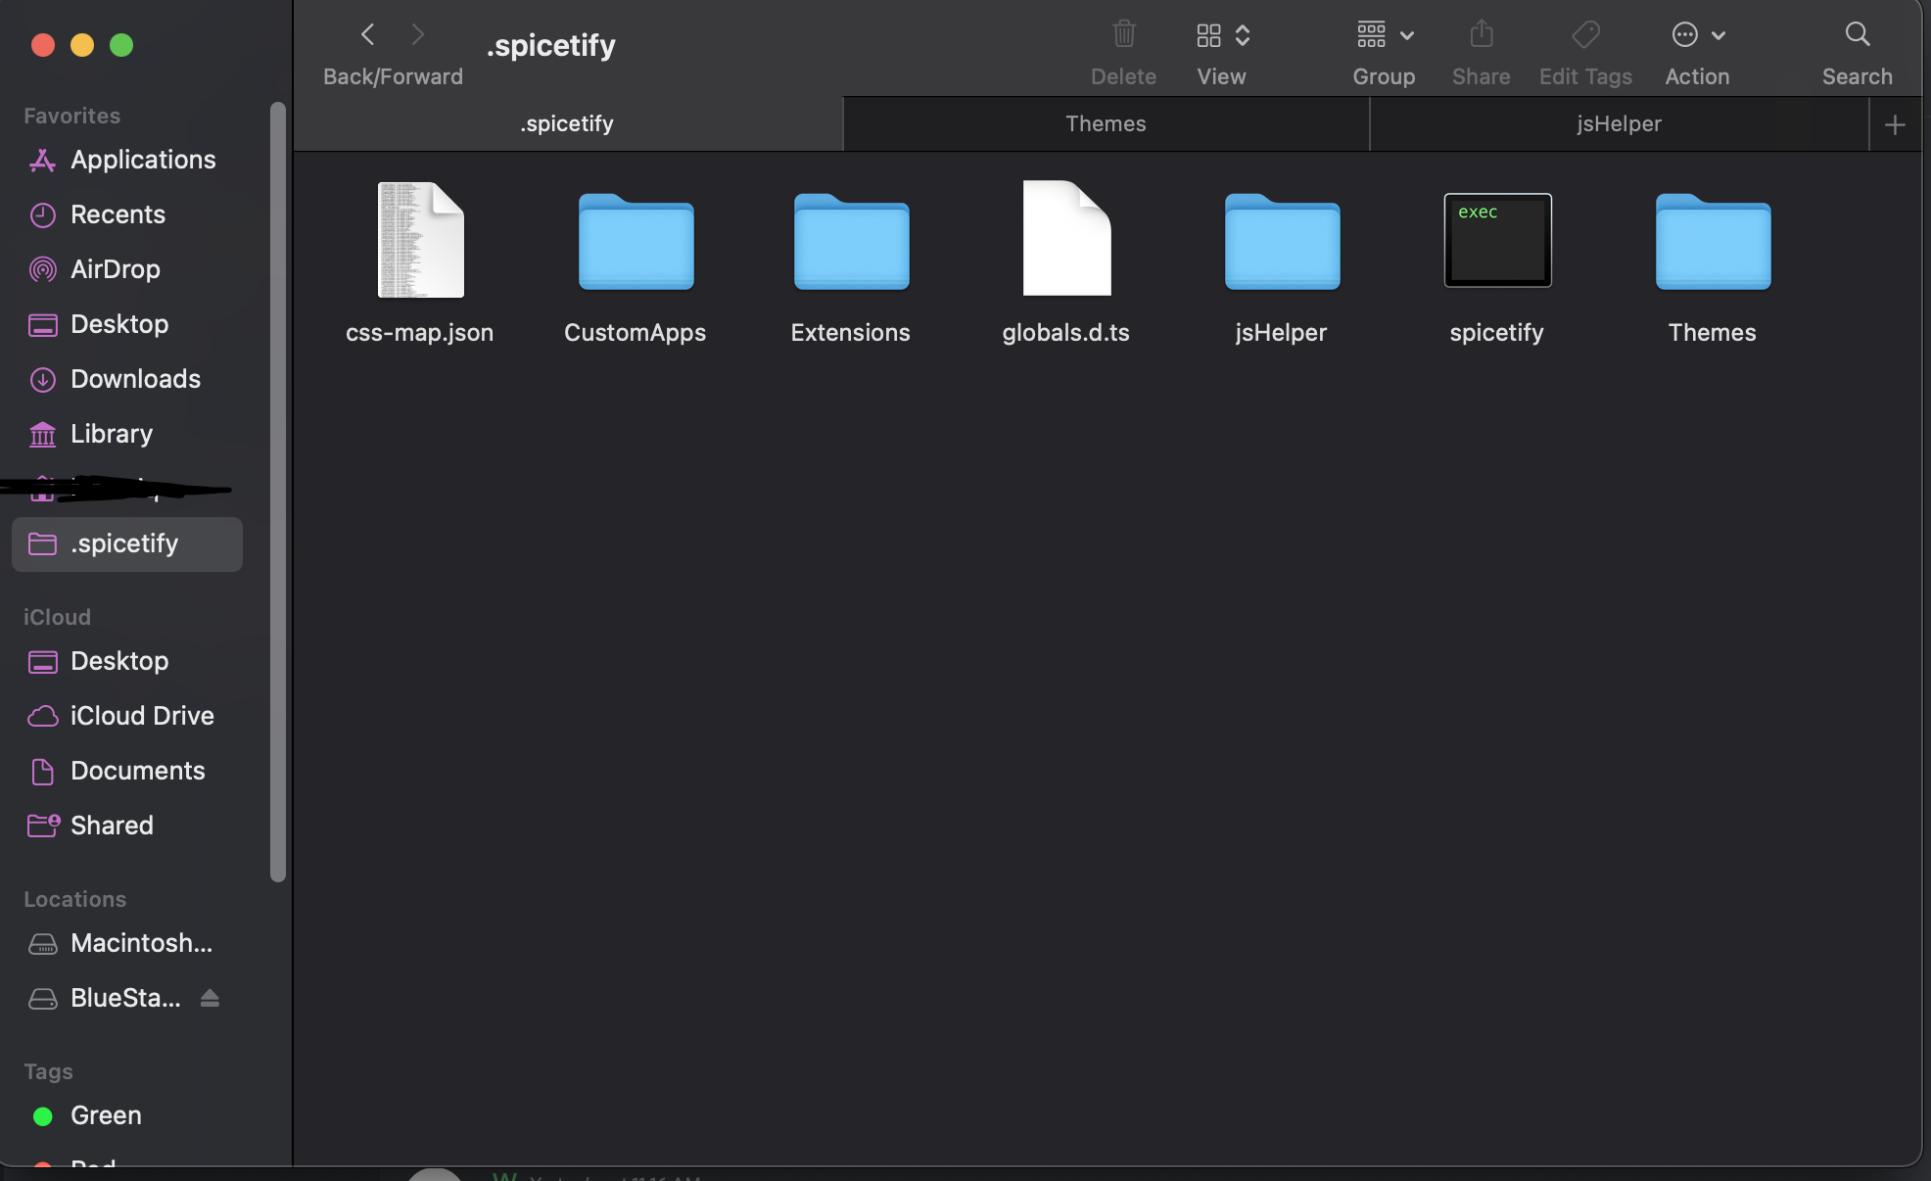Open Finder Search
This screenshot has width=1931, height=1181.
click(1857, 34)
